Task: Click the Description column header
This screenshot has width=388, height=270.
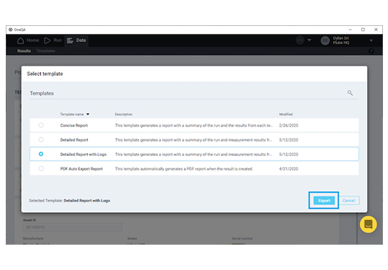Action: coord(123,114)
